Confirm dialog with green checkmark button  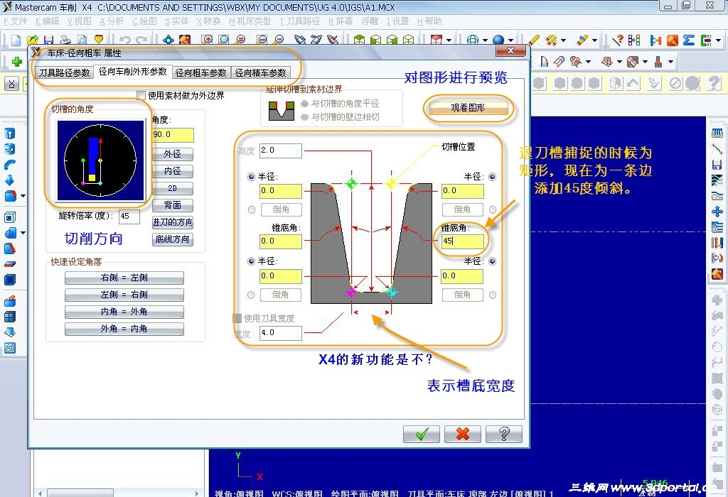422,434
